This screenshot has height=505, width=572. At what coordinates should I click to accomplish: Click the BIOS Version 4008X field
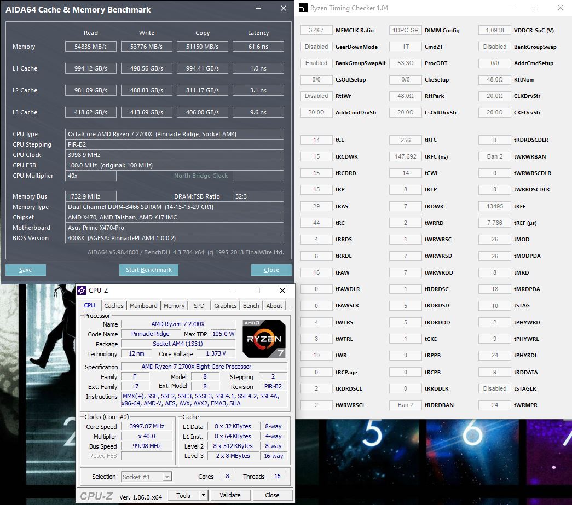pos(175,238)
